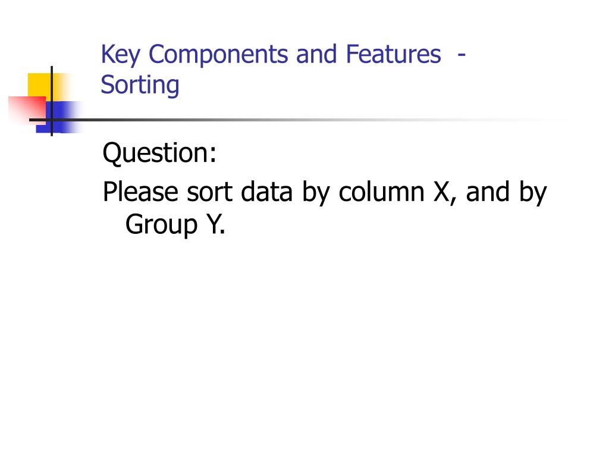Click the letter "X," after column

(x=445, y=192)
